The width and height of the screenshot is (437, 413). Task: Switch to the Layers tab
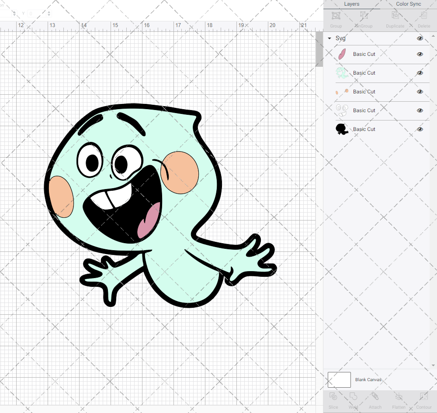coord(351,4)
